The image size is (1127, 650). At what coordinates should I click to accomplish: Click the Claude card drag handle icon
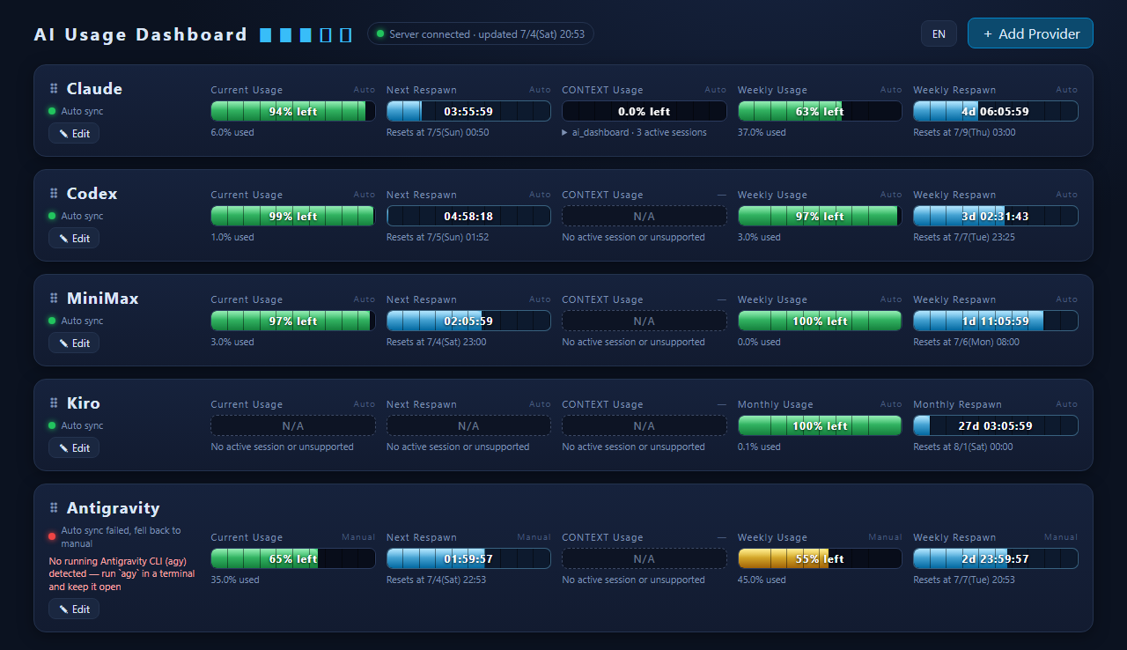click(x=54, y=88)
